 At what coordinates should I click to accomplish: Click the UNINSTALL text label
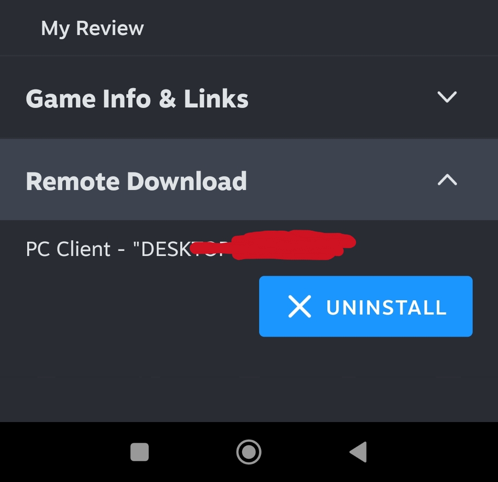386,308
